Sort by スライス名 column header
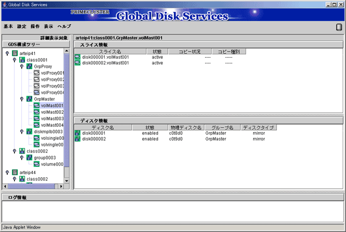The width and height of the screenshot is (346, 232). coord(111,51)
